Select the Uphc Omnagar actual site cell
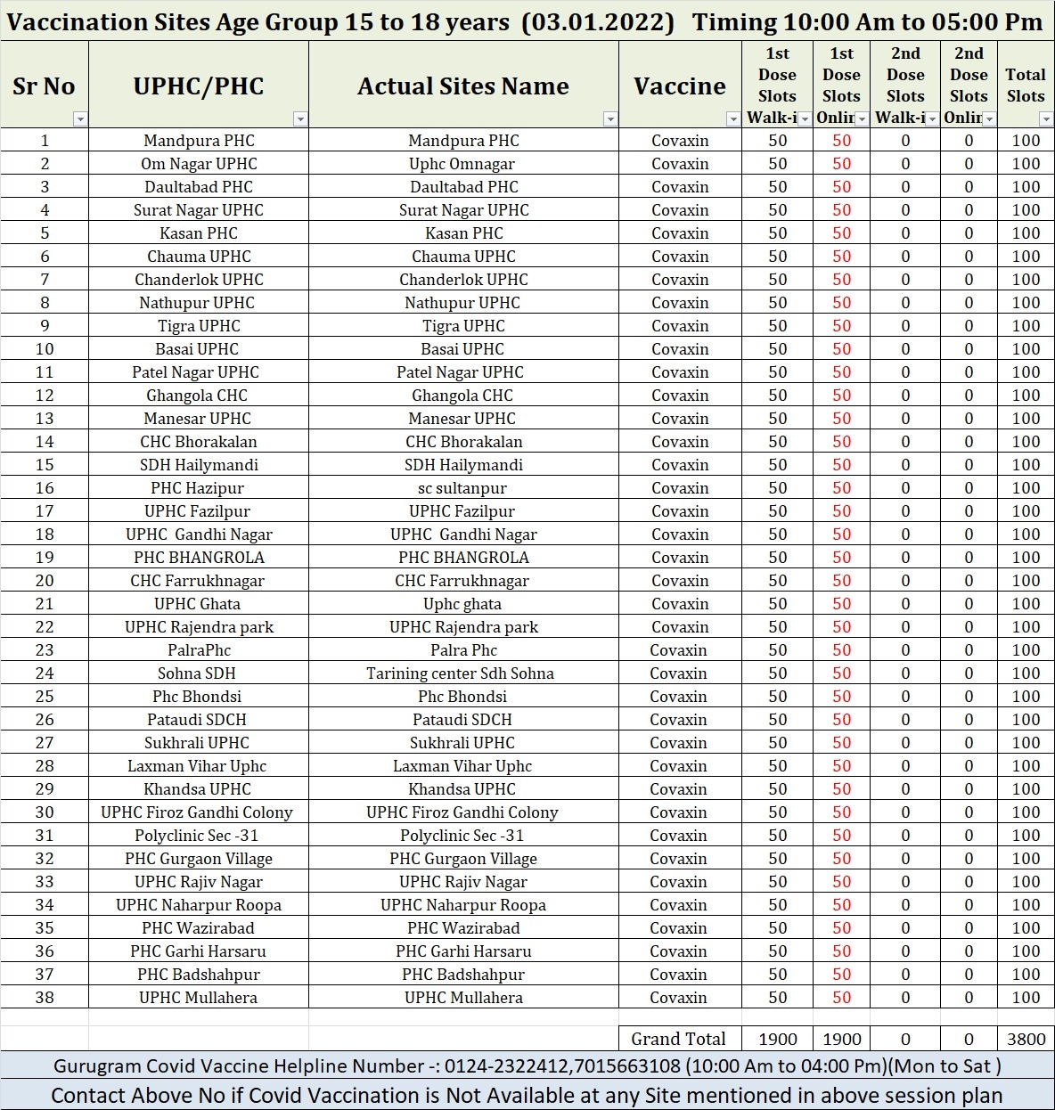The height and width of the screenshot is (1110, 1055). pos(463,163)
